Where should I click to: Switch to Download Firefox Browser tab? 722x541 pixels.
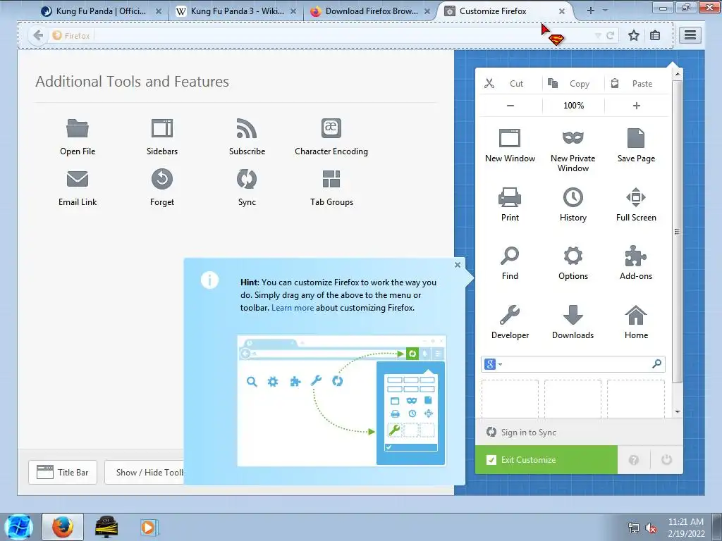coord(371,11)
